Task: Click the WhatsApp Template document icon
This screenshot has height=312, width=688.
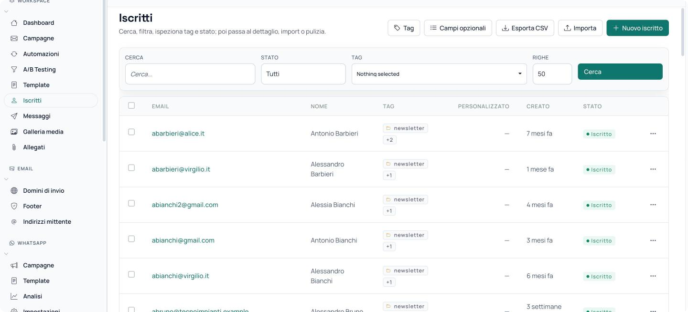Action: click(x=14, y=281)
